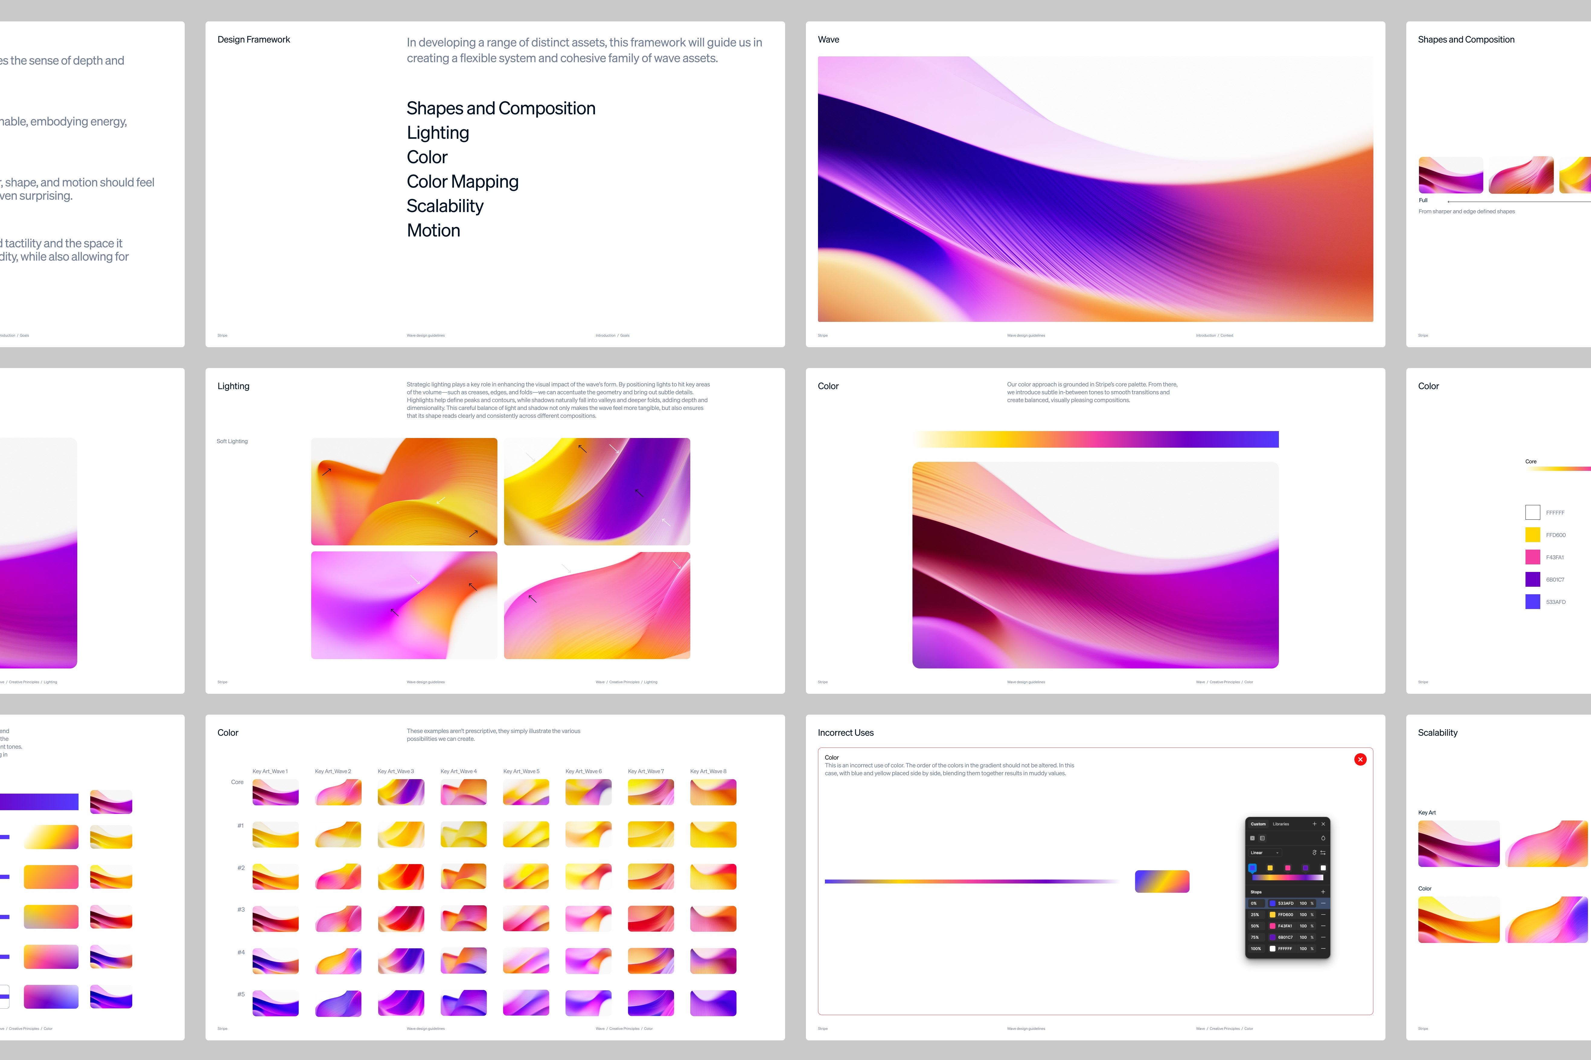The width and height of the screenshot is (1591, 1060).
Task: Close the gradient color picker panel
Action: pos(1323,824)
